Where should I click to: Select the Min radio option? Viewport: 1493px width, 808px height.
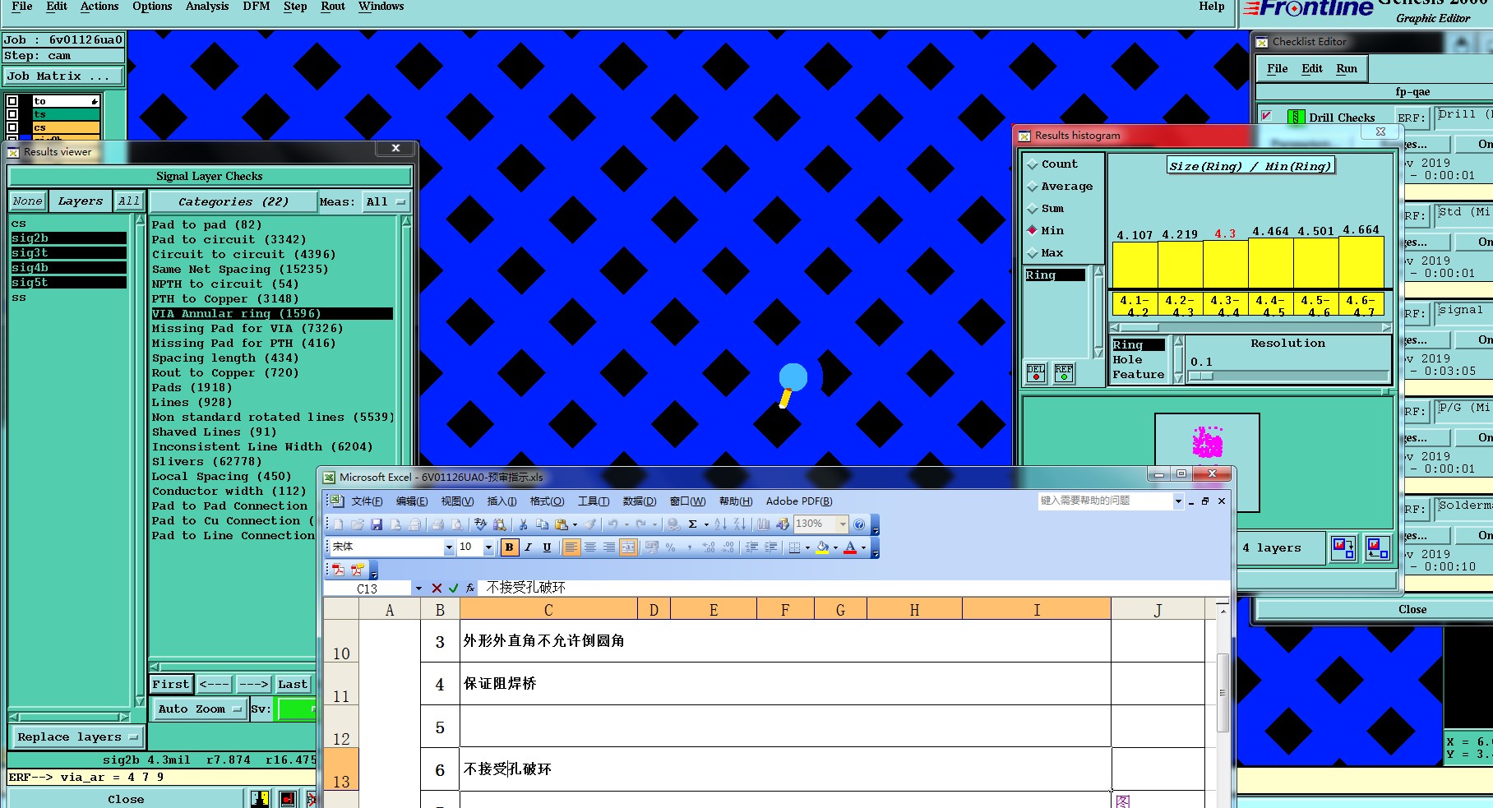point(1046,231)
